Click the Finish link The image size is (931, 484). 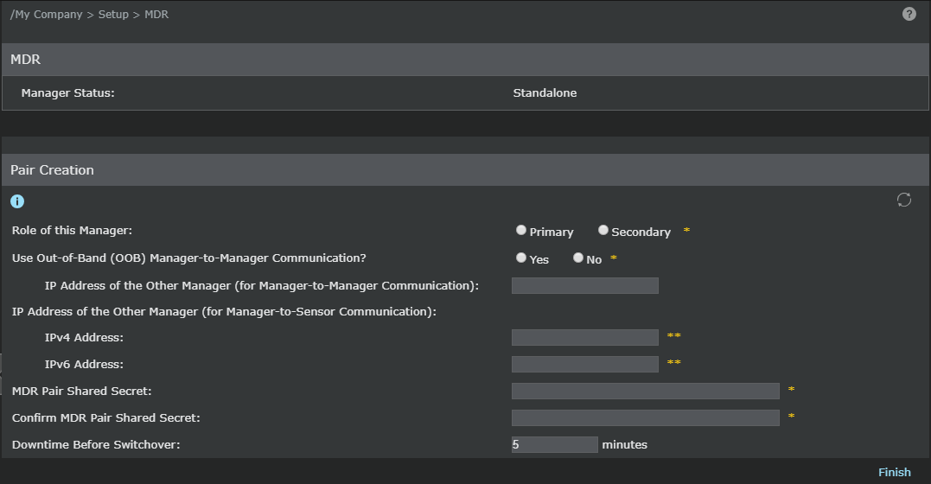tap(894, 472)
